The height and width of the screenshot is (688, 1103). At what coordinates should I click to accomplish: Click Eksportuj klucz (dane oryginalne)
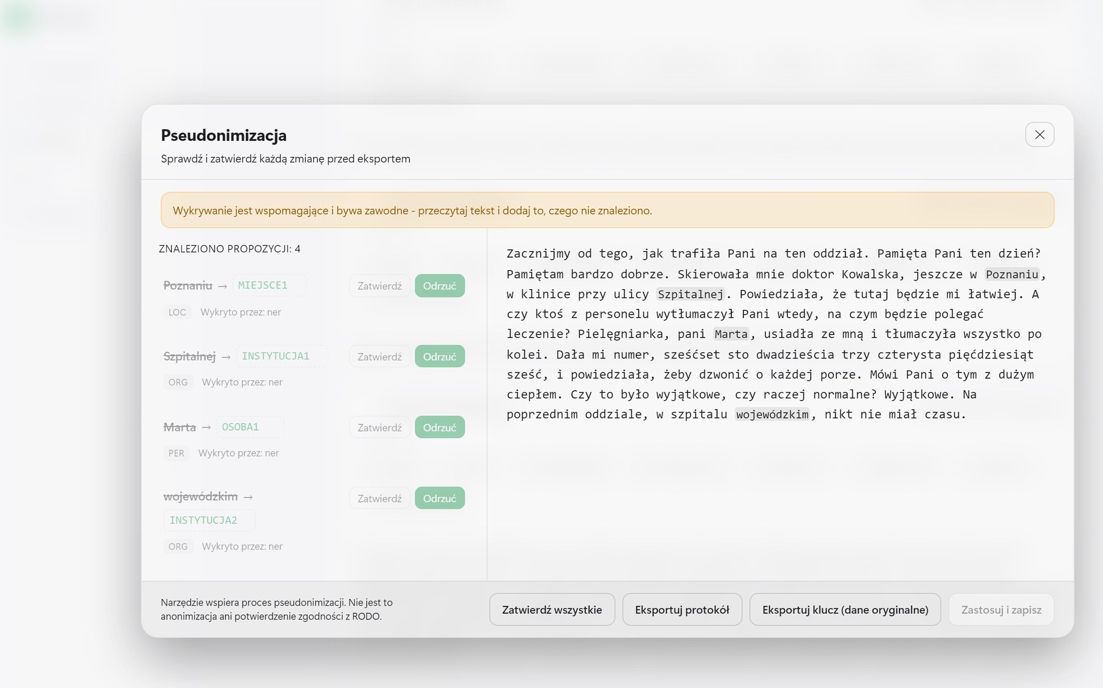point(845,610)
